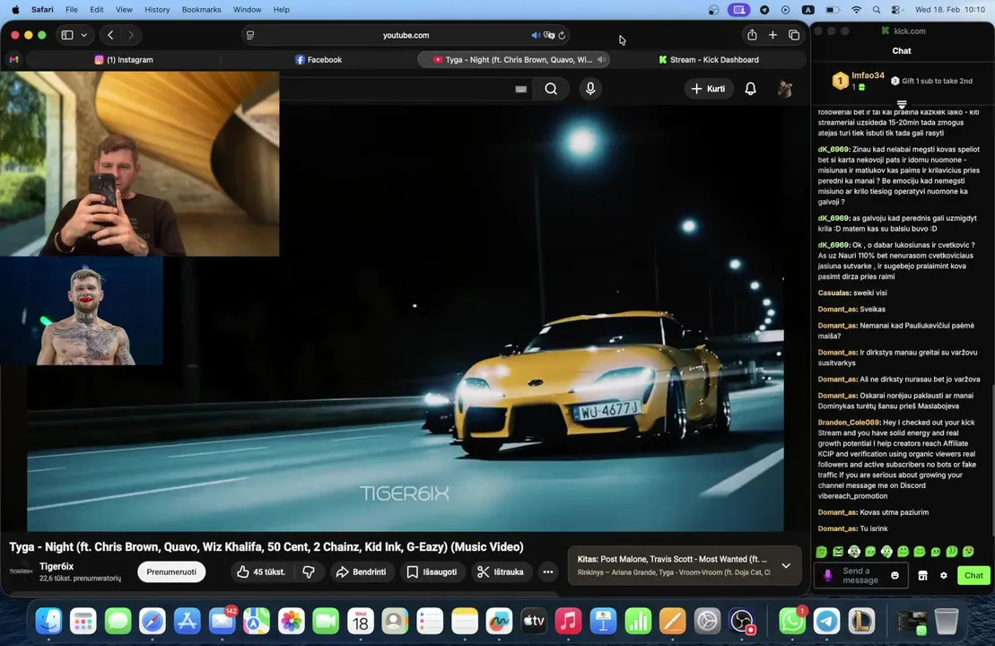
Task: Collapse the pinned leaderboard arrow in chat
Action: (901, 104)
